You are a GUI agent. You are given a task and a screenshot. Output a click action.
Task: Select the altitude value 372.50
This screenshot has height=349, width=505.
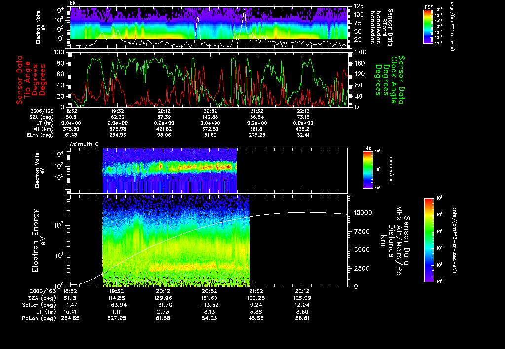210,129
